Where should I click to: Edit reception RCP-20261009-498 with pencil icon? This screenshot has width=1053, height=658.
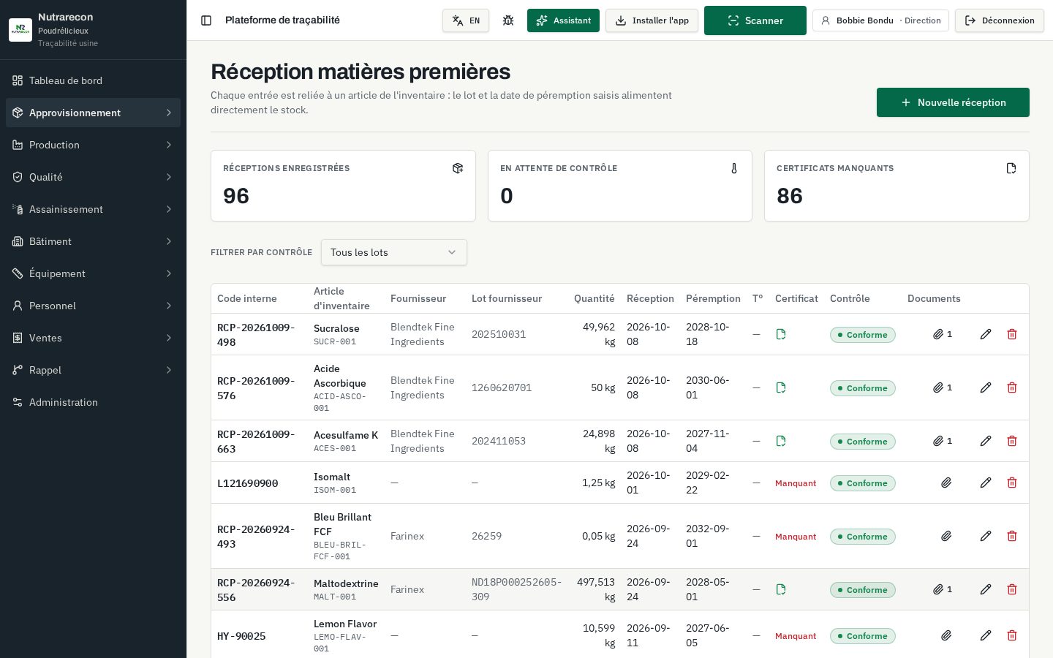click(x=986, y=334)
